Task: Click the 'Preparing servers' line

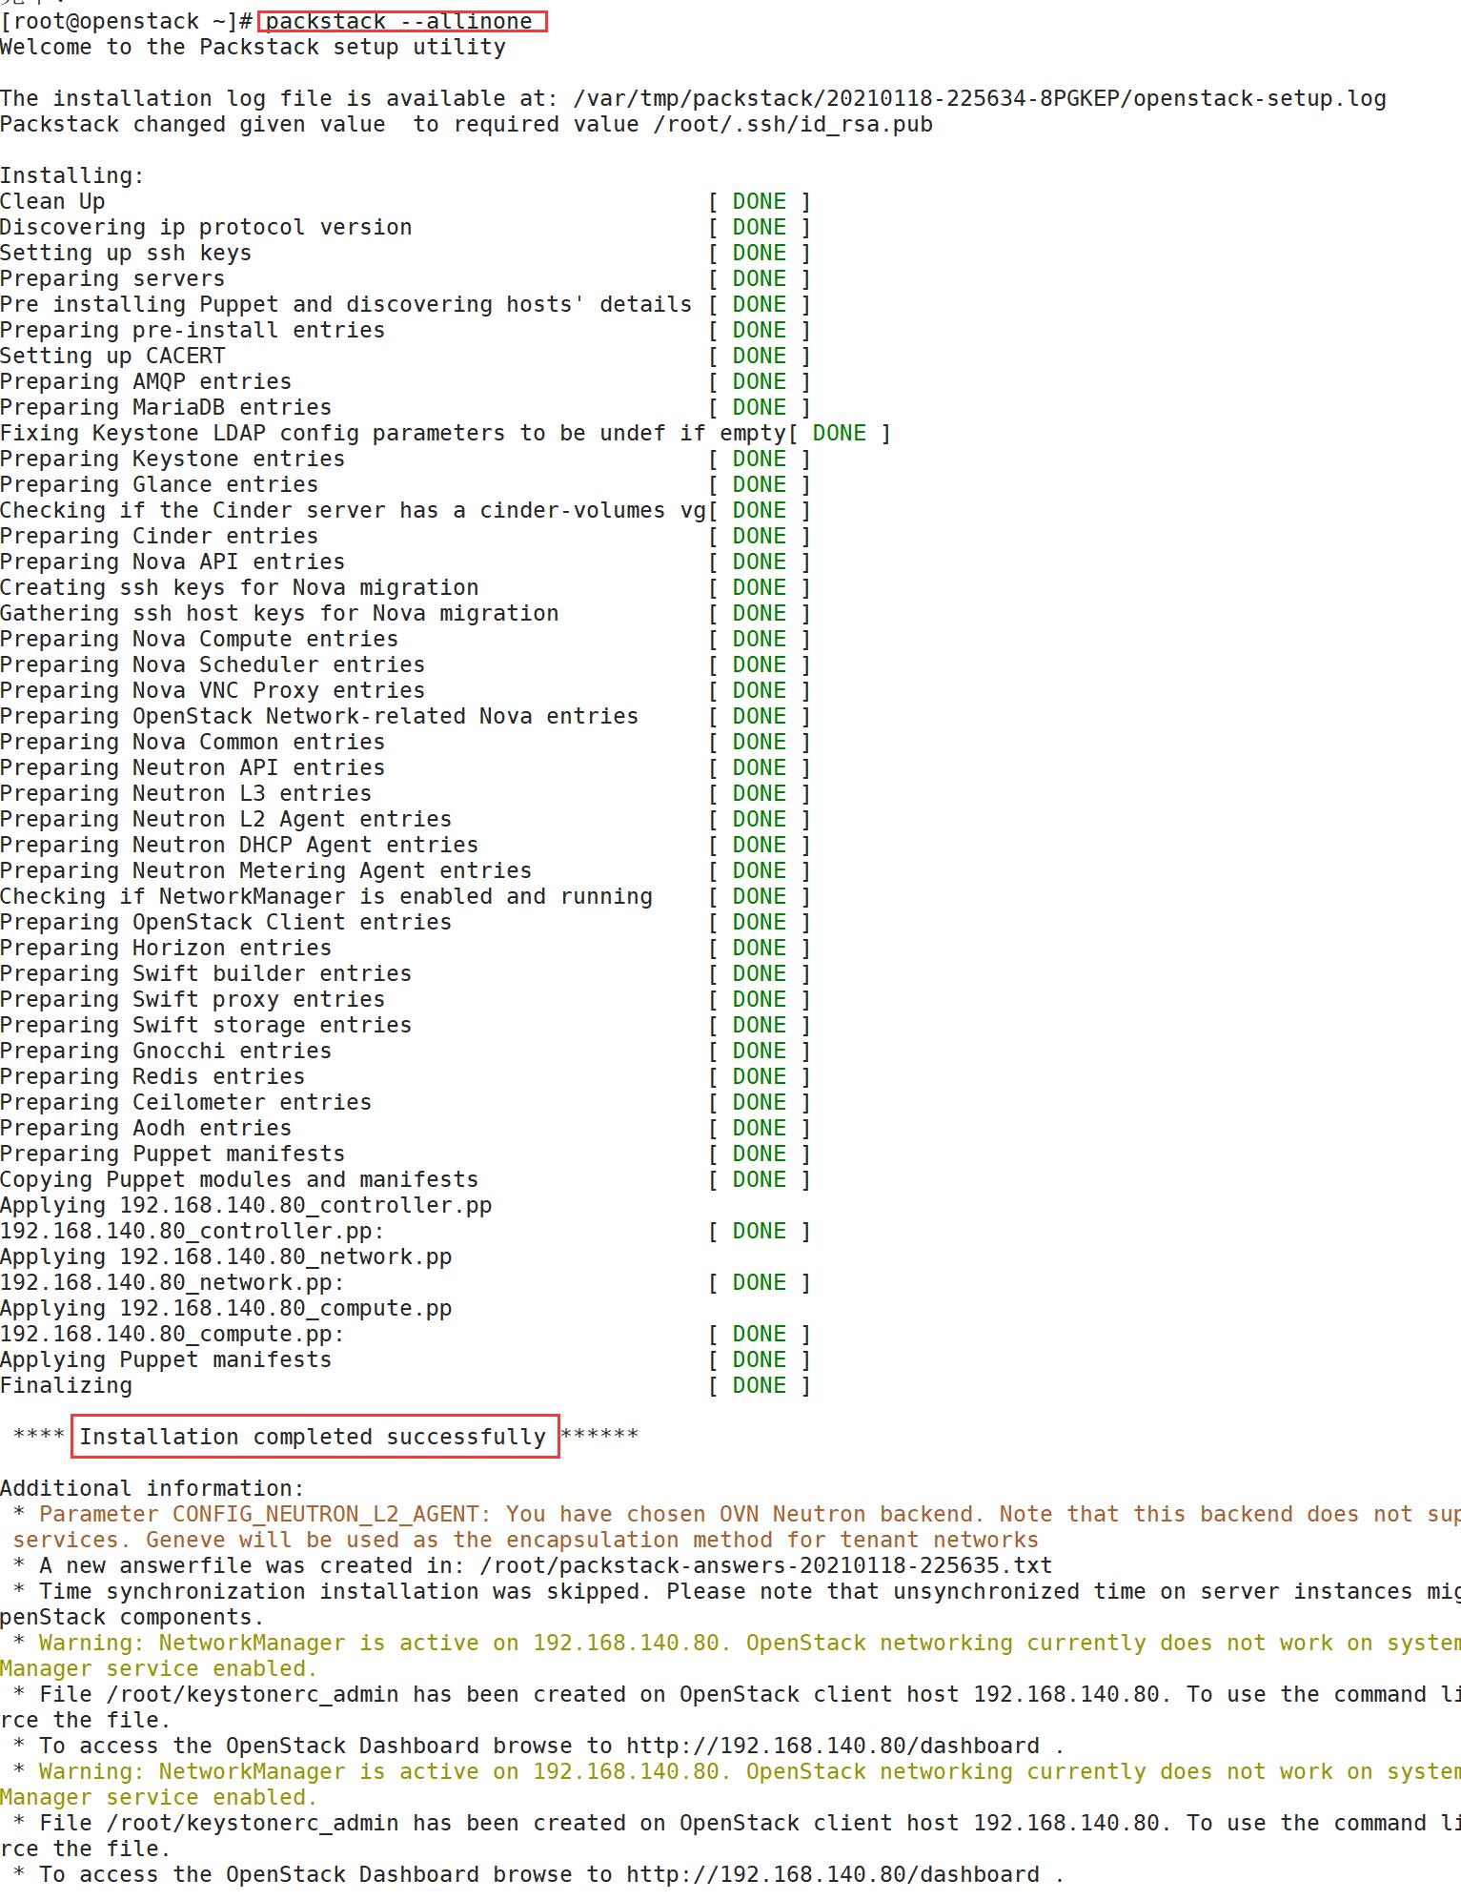Action: [112, 279]
